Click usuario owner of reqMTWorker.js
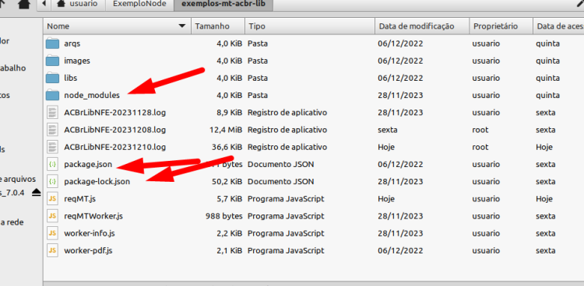Screen dimensions: 584x286 click(x=486, y=217)
